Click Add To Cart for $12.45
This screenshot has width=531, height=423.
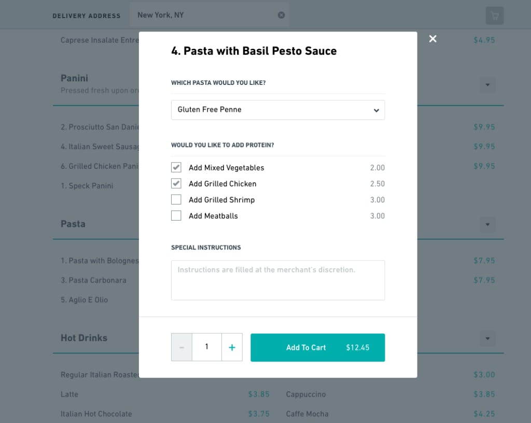[x=317, y=347]
